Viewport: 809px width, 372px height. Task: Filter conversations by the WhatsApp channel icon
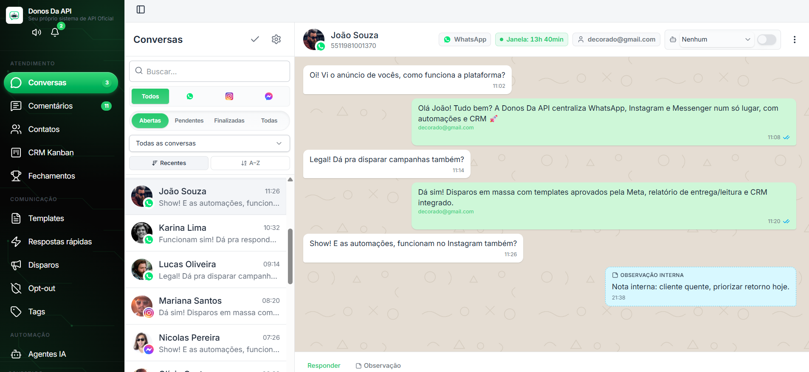pos(190,96)
